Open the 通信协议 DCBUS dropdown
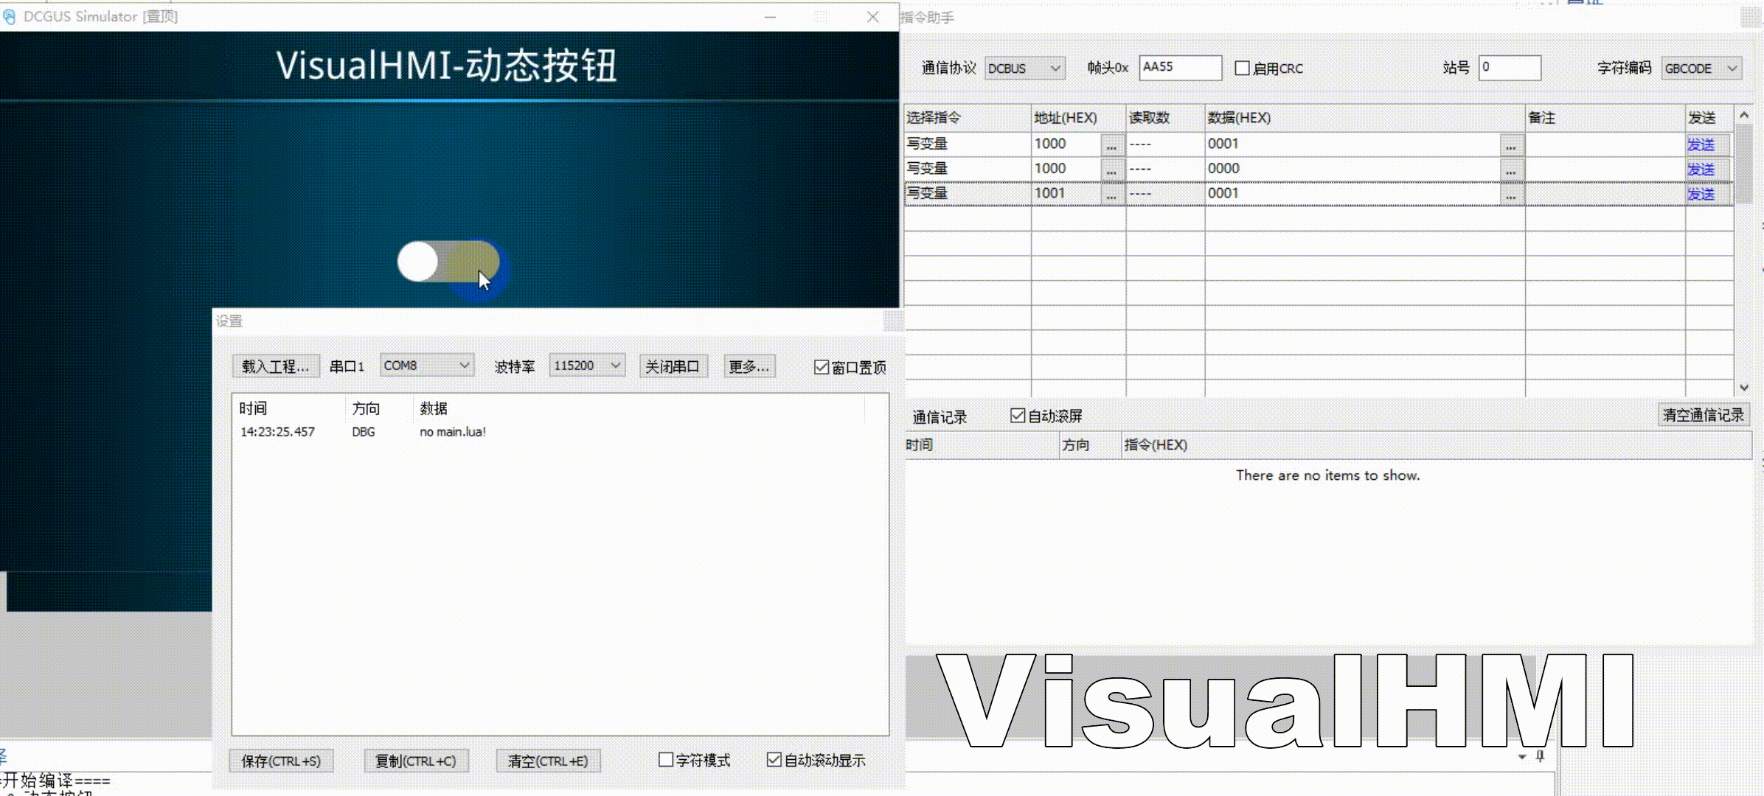 click(x=1024, y=69)
